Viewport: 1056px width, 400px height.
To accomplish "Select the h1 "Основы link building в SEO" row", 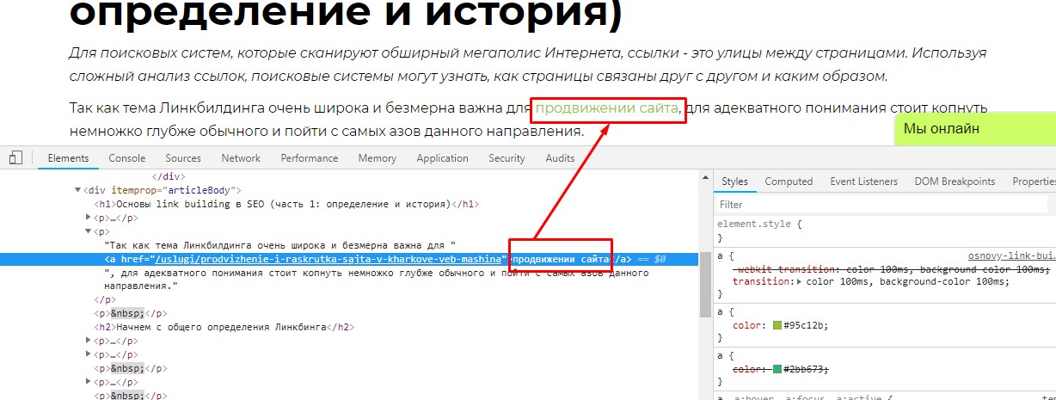I will [x=286, y=204].
